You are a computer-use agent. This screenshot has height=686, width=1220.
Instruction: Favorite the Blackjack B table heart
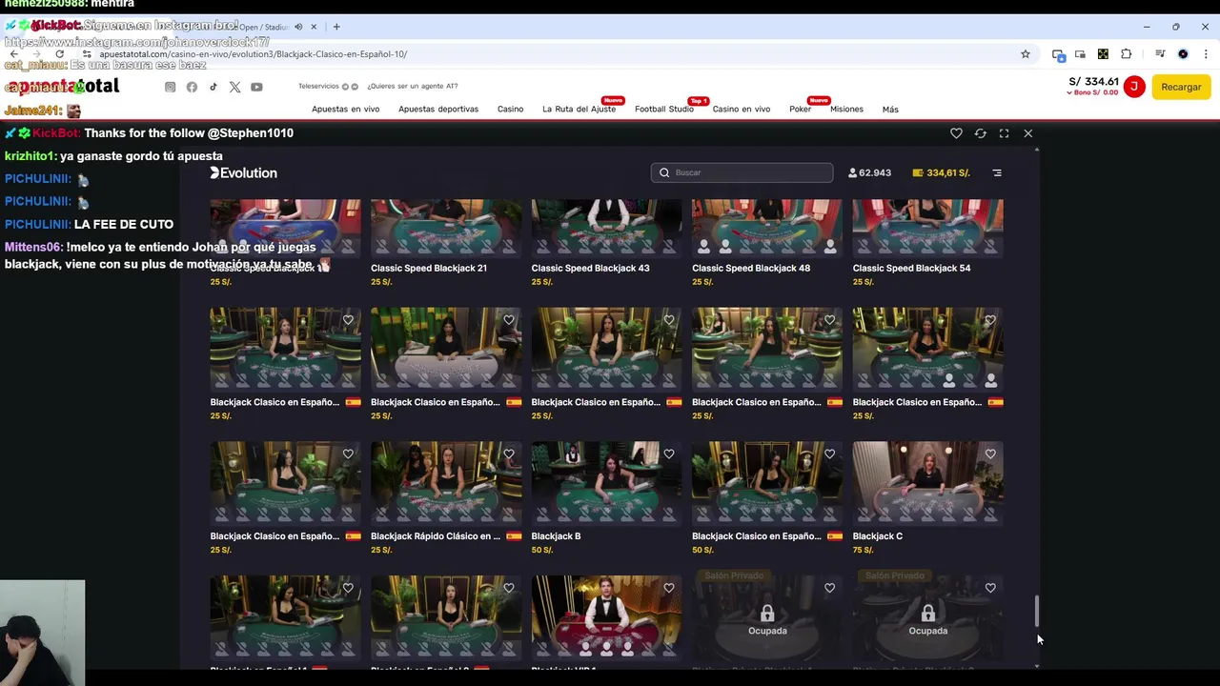[669, 454]
